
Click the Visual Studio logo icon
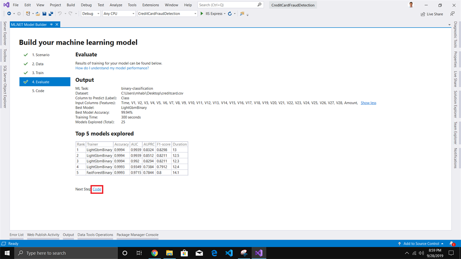point(6,4)
